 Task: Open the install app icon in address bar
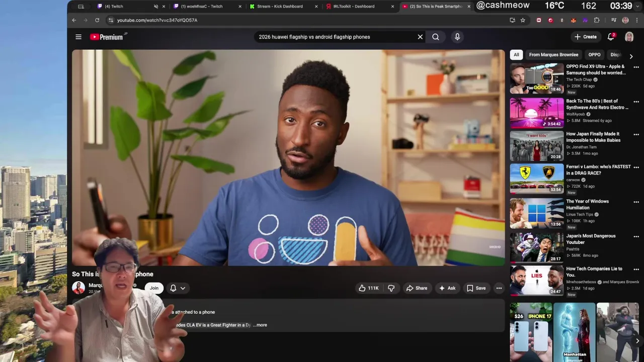pos(512,20)
